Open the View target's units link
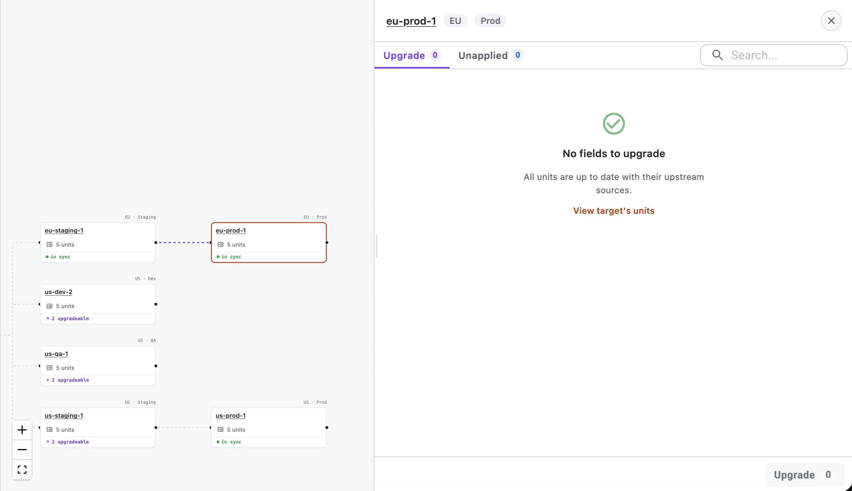This screenshot has height=491, width=852. coord(614,211)
